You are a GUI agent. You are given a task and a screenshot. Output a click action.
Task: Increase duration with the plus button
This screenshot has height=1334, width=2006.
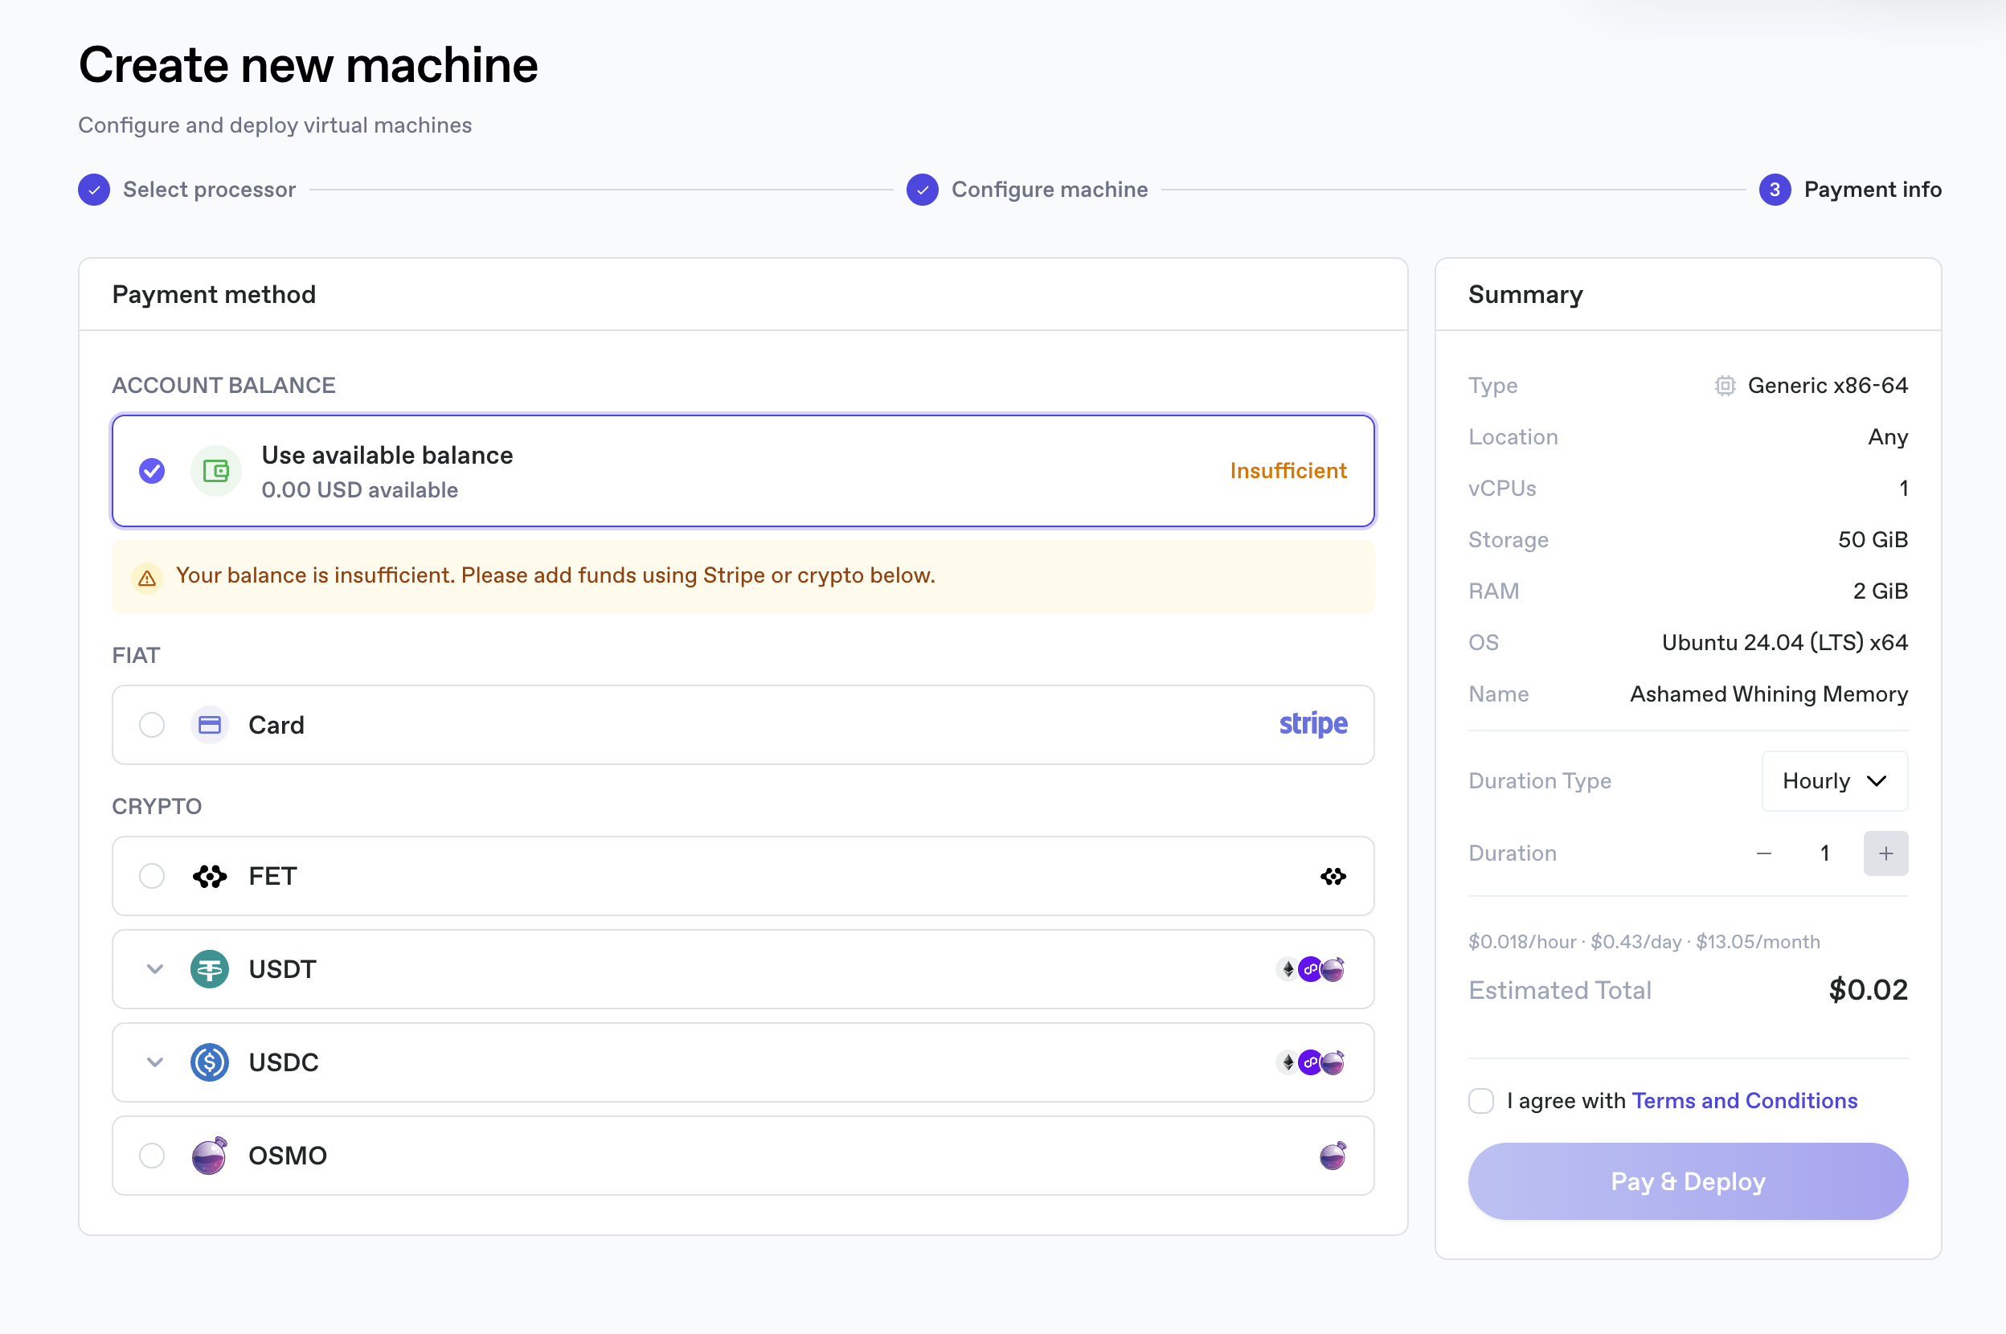pyautogui.click(x=1885, y=853)
